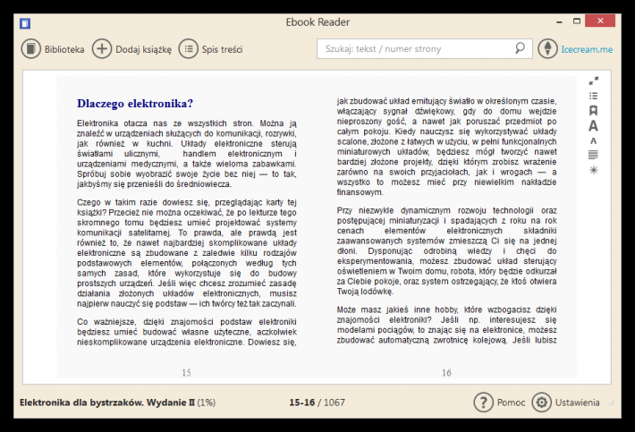
Task: Open the Icecream.me link
Action: click(587, 49)
